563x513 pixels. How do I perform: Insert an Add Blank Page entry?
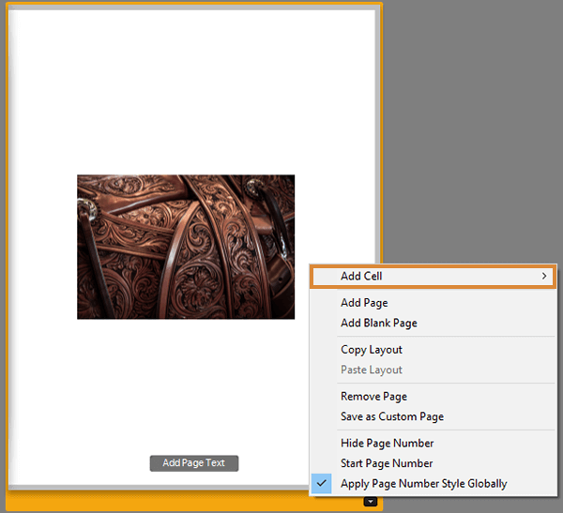pyautogui.click(x=379, y=323)
